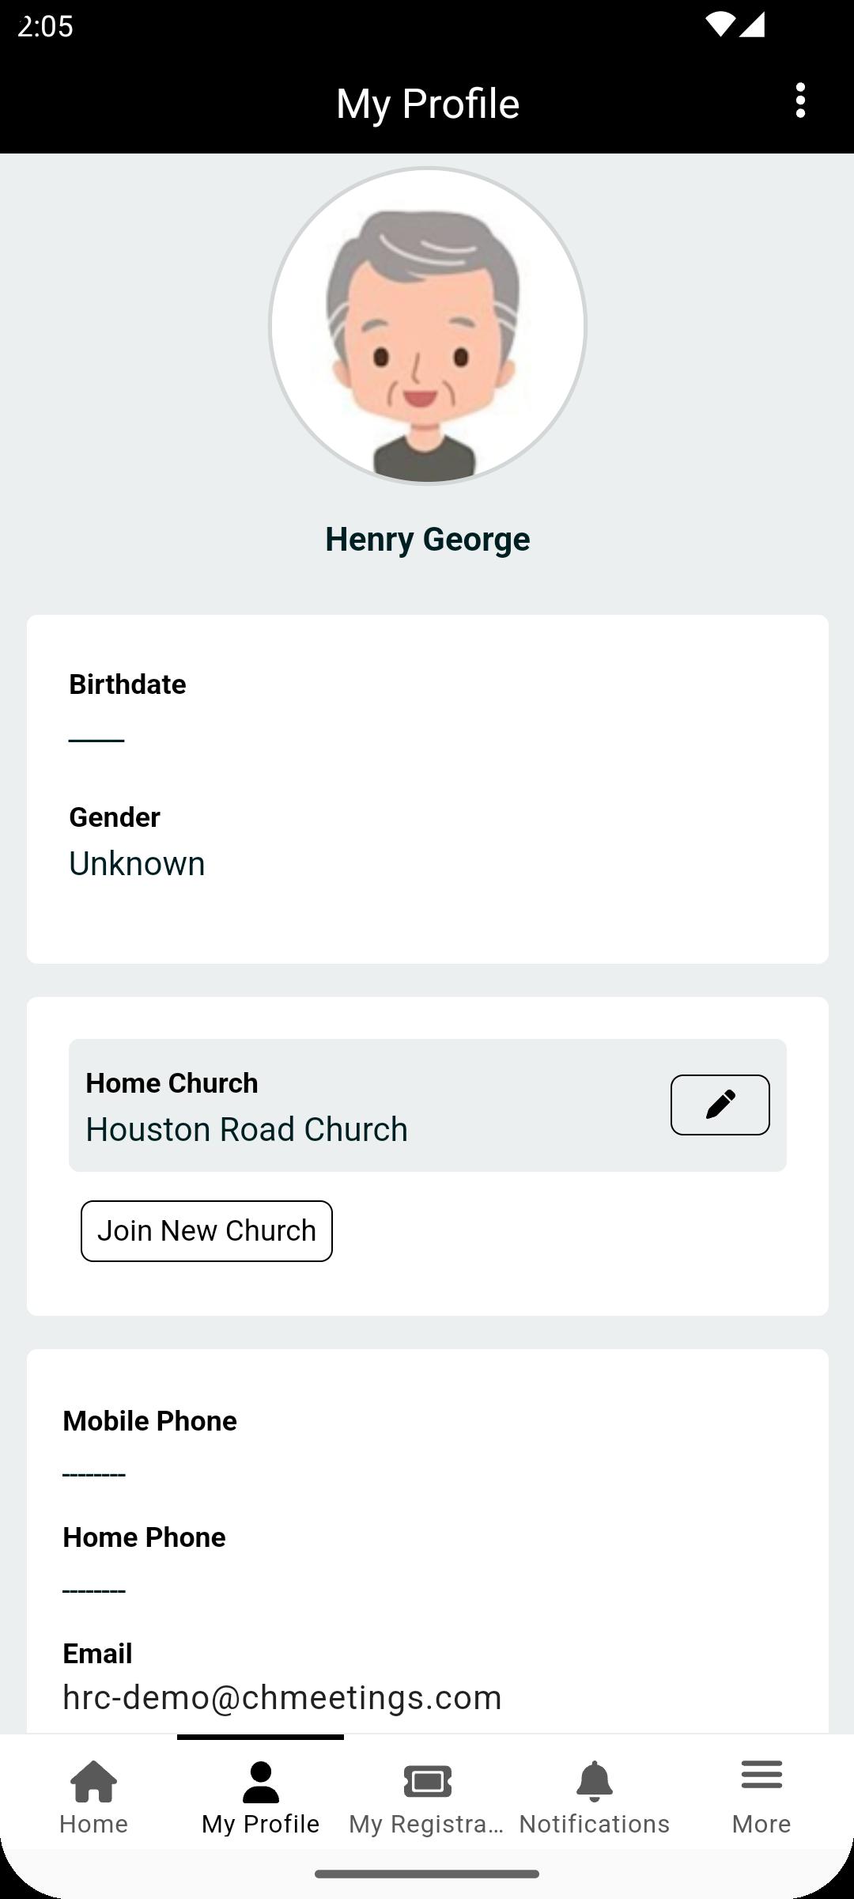Tap the Henry George name heading
Screen dimensions: 854x1899
pyautogui.click(x=427, y=540)
